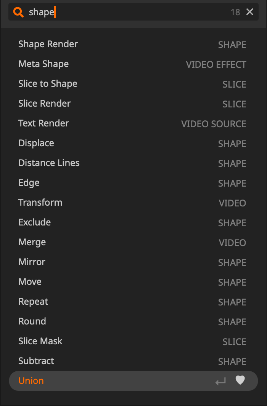Select the Merge video entry
Screen dimensions: 267x406
(x=32, y=242)
